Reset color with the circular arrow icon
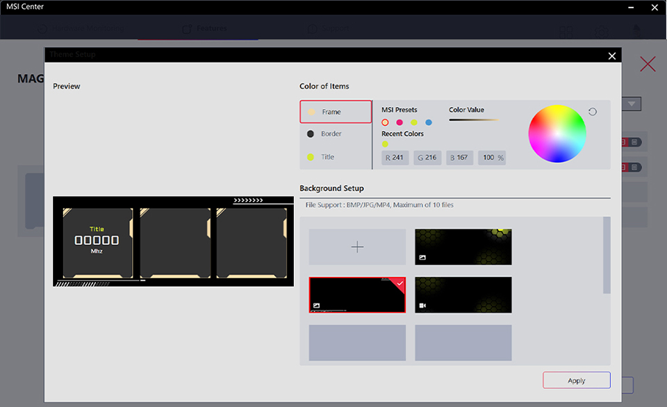Viewport: 667px width, 407px height. pos(593,112)
